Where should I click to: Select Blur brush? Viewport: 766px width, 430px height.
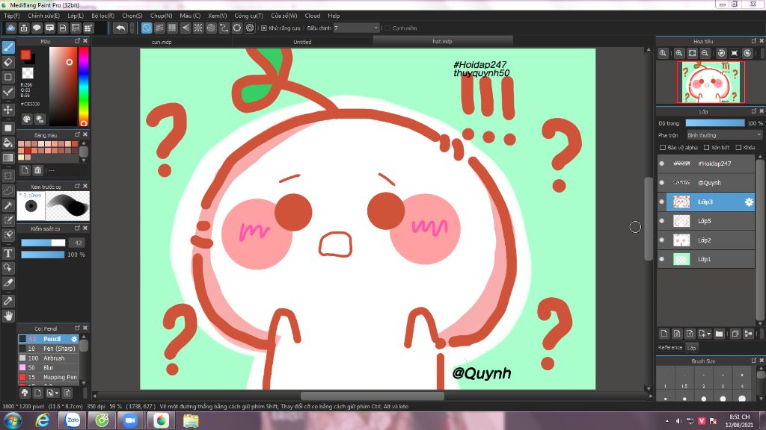48,367
